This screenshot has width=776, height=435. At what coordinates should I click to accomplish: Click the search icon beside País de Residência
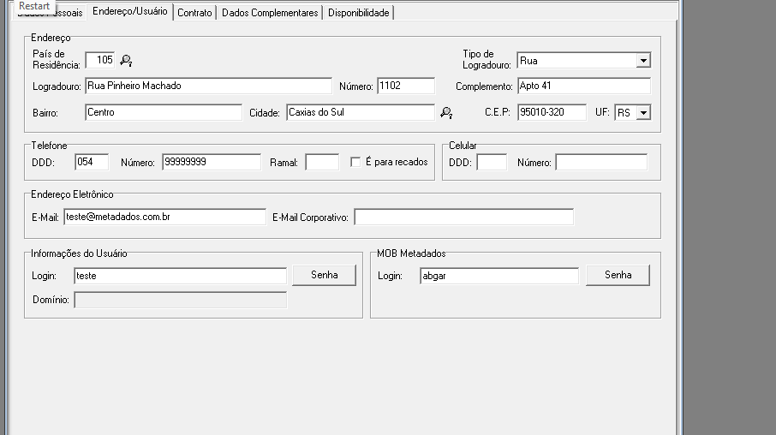(126, 60)
